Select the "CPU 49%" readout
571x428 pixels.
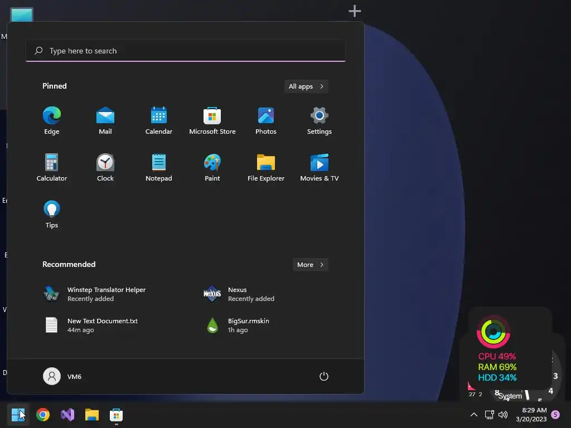497,356
